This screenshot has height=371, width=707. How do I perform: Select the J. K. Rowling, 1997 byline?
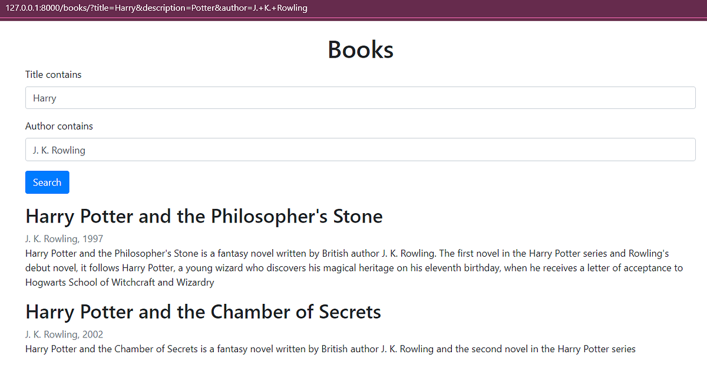coord(64,238)
